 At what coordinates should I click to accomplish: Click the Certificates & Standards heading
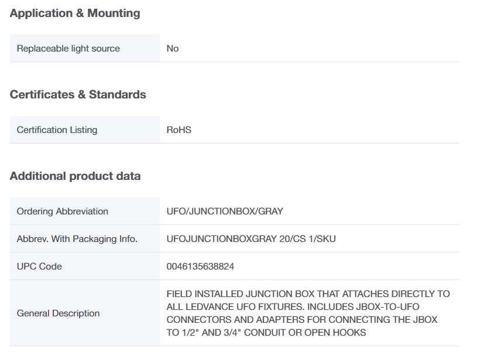point(78,95)
